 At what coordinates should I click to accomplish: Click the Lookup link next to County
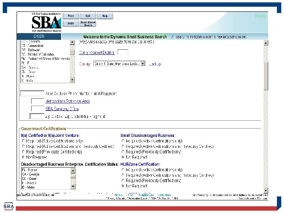(x=155, y=64)
